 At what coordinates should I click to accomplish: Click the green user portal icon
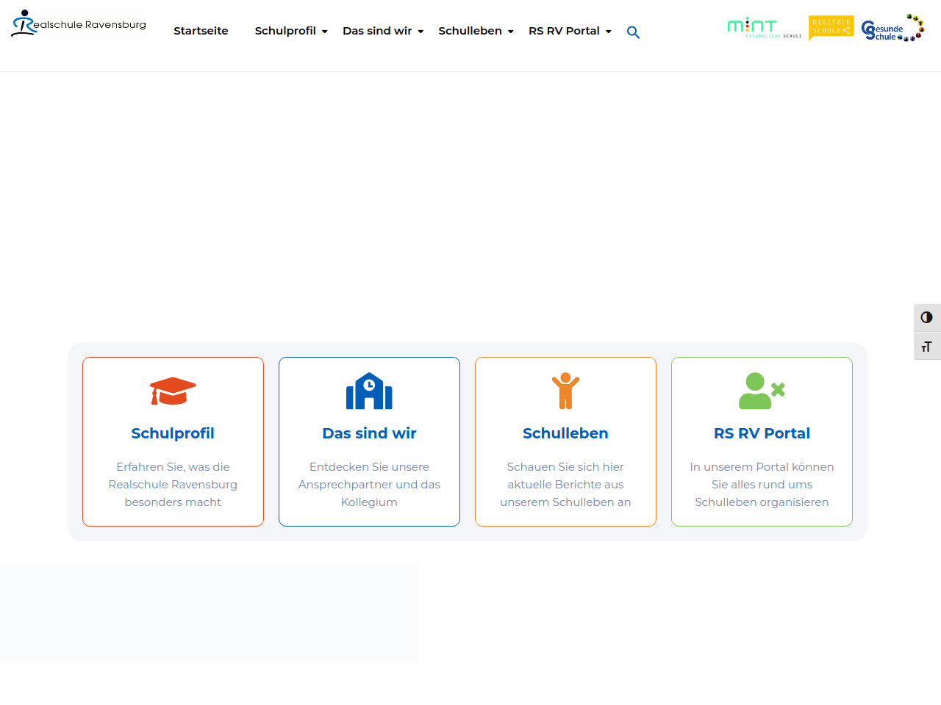pyautogui.click(x=762, y=391)
